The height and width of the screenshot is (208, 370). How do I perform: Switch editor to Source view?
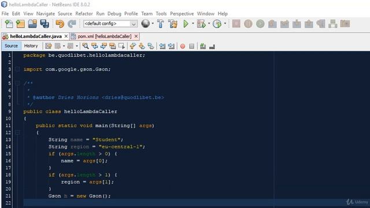point(11,46)
